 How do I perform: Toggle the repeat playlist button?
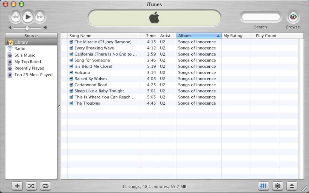point(45,186)
